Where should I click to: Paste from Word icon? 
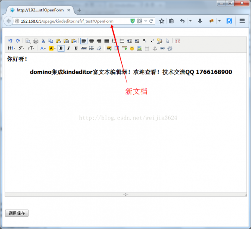point(74,41)
